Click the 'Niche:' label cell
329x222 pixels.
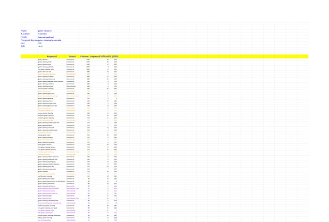pos(29,31)
